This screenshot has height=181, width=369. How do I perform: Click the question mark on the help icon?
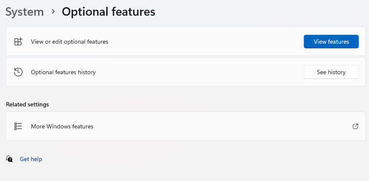point(11,160)
